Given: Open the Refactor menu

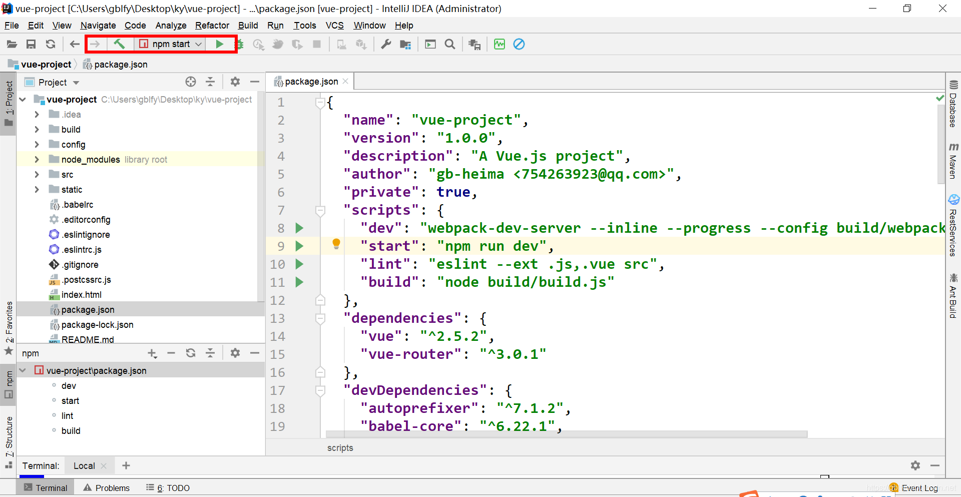Looking at the screenshot, I should pyautogui.click(x=212, y=26).
